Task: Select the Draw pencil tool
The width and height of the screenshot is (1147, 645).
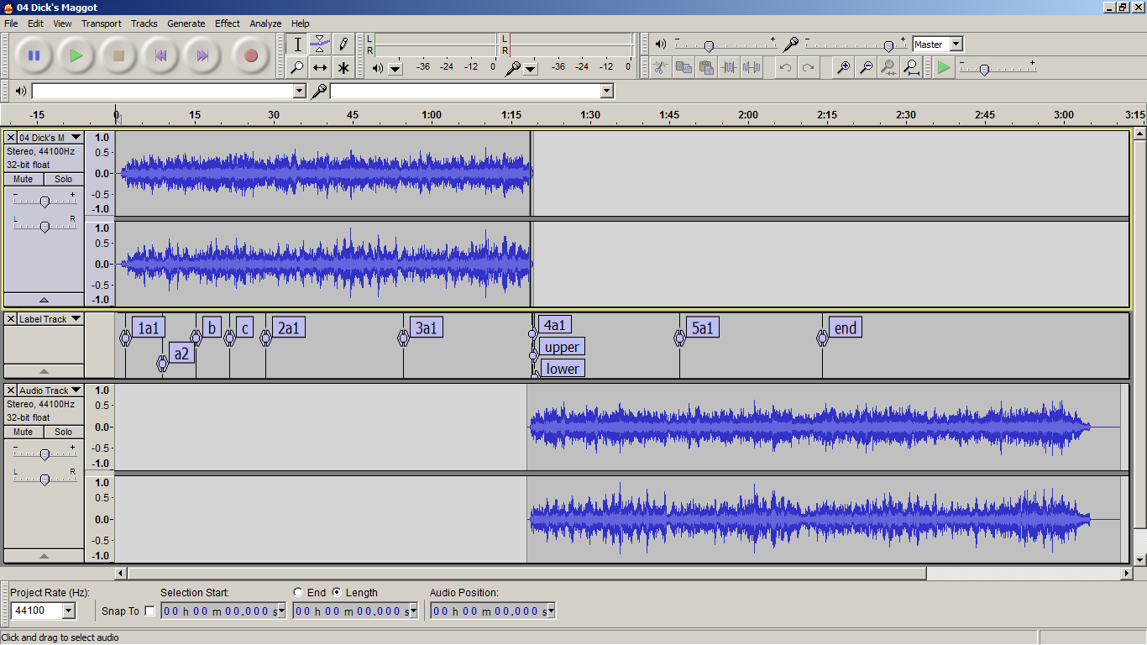Action: tap(343, 45)
